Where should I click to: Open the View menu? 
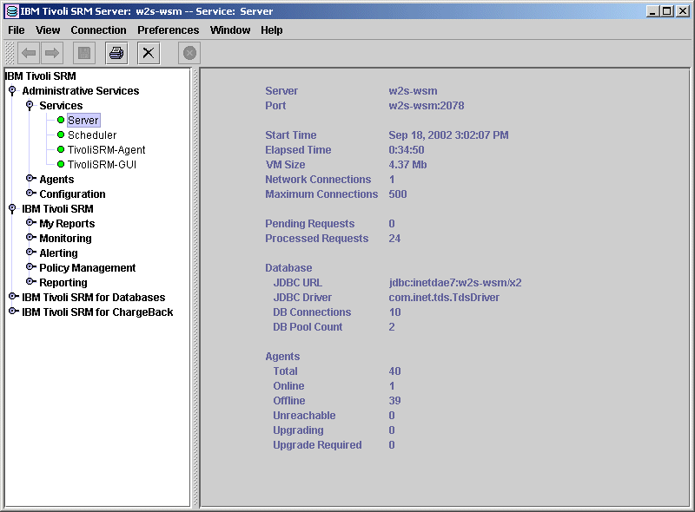(x=48, y=30)
